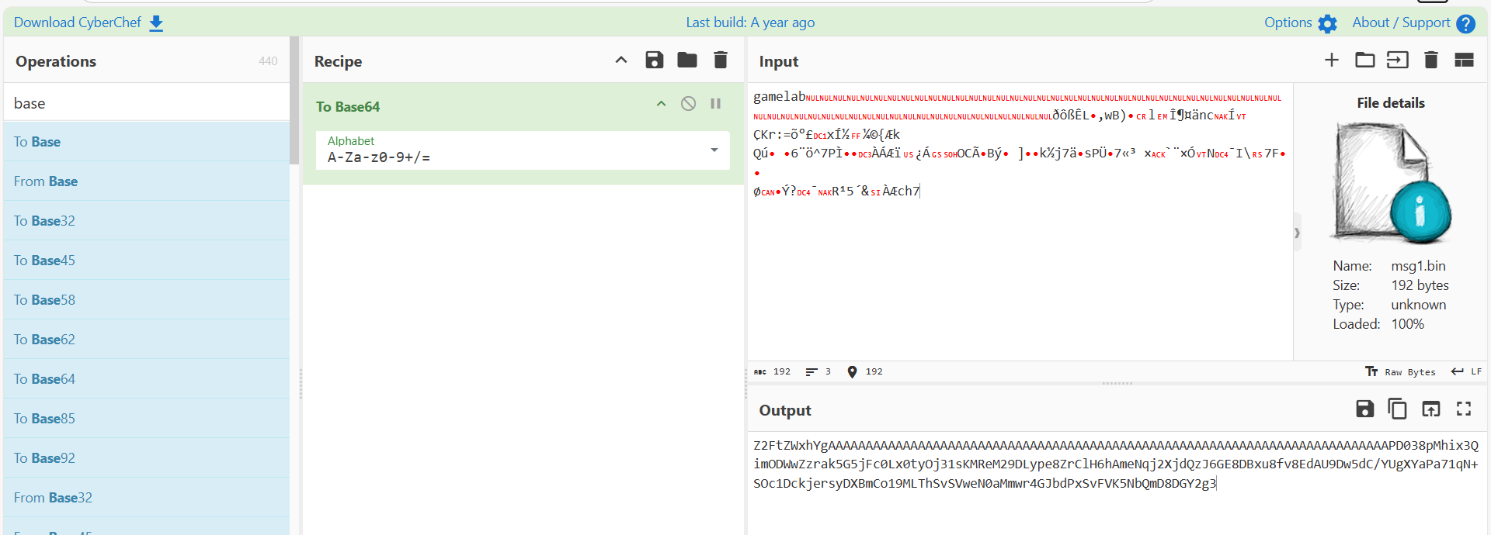This screenshot has height=535, width=1491.
Task: Copy output to clipboard
Action: (x=1397, y=409)
